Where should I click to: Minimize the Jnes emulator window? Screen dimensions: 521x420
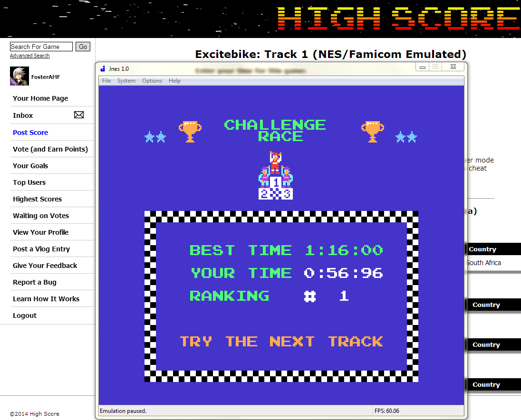(422, 67)
